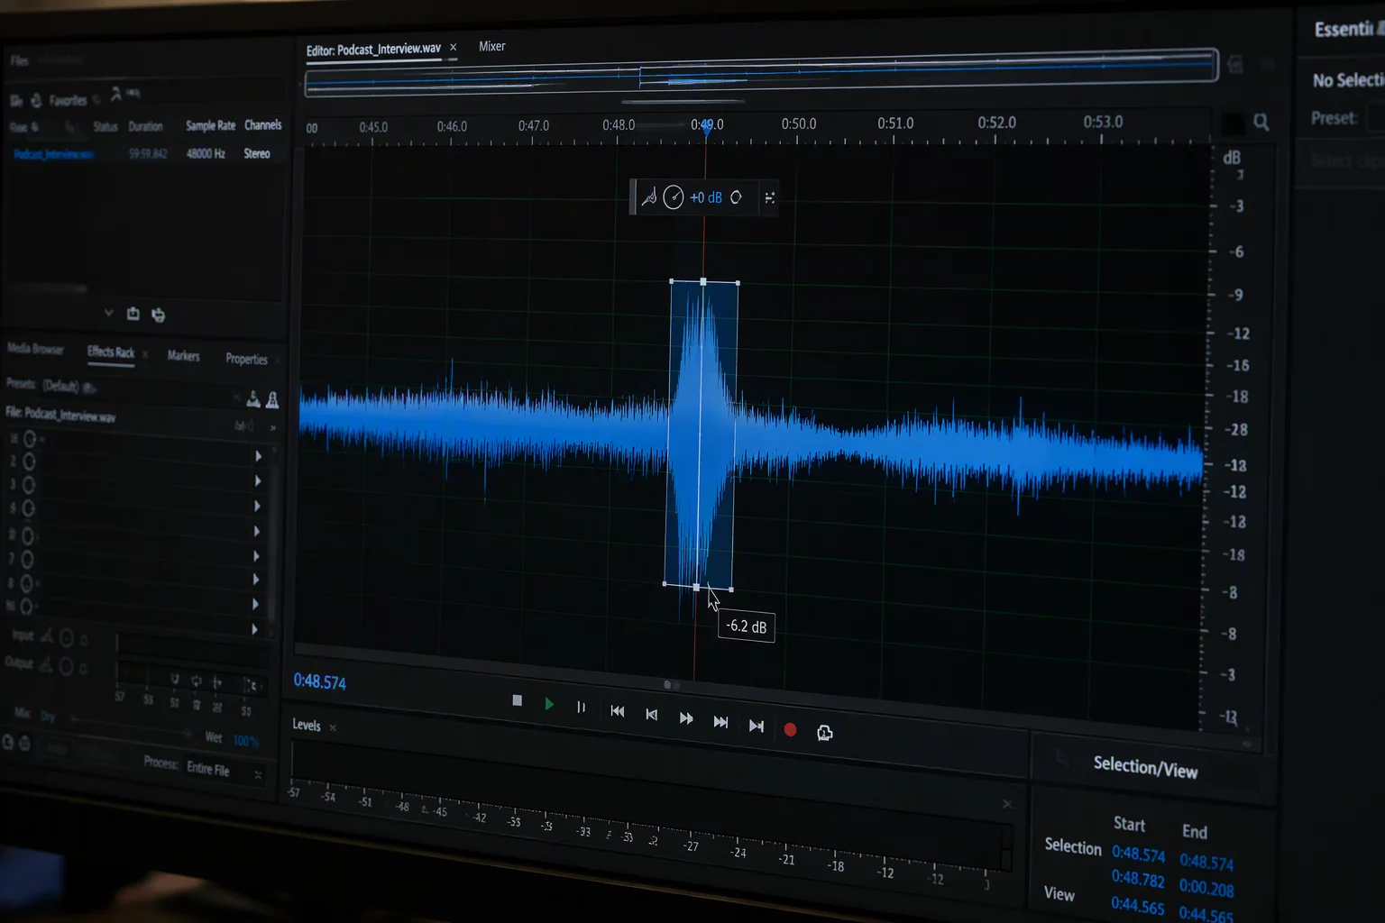Toggle power for effect slot 2

[29, 461]
